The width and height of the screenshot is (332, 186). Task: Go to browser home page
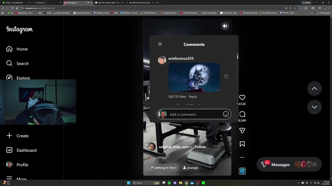tap(17, 8)
